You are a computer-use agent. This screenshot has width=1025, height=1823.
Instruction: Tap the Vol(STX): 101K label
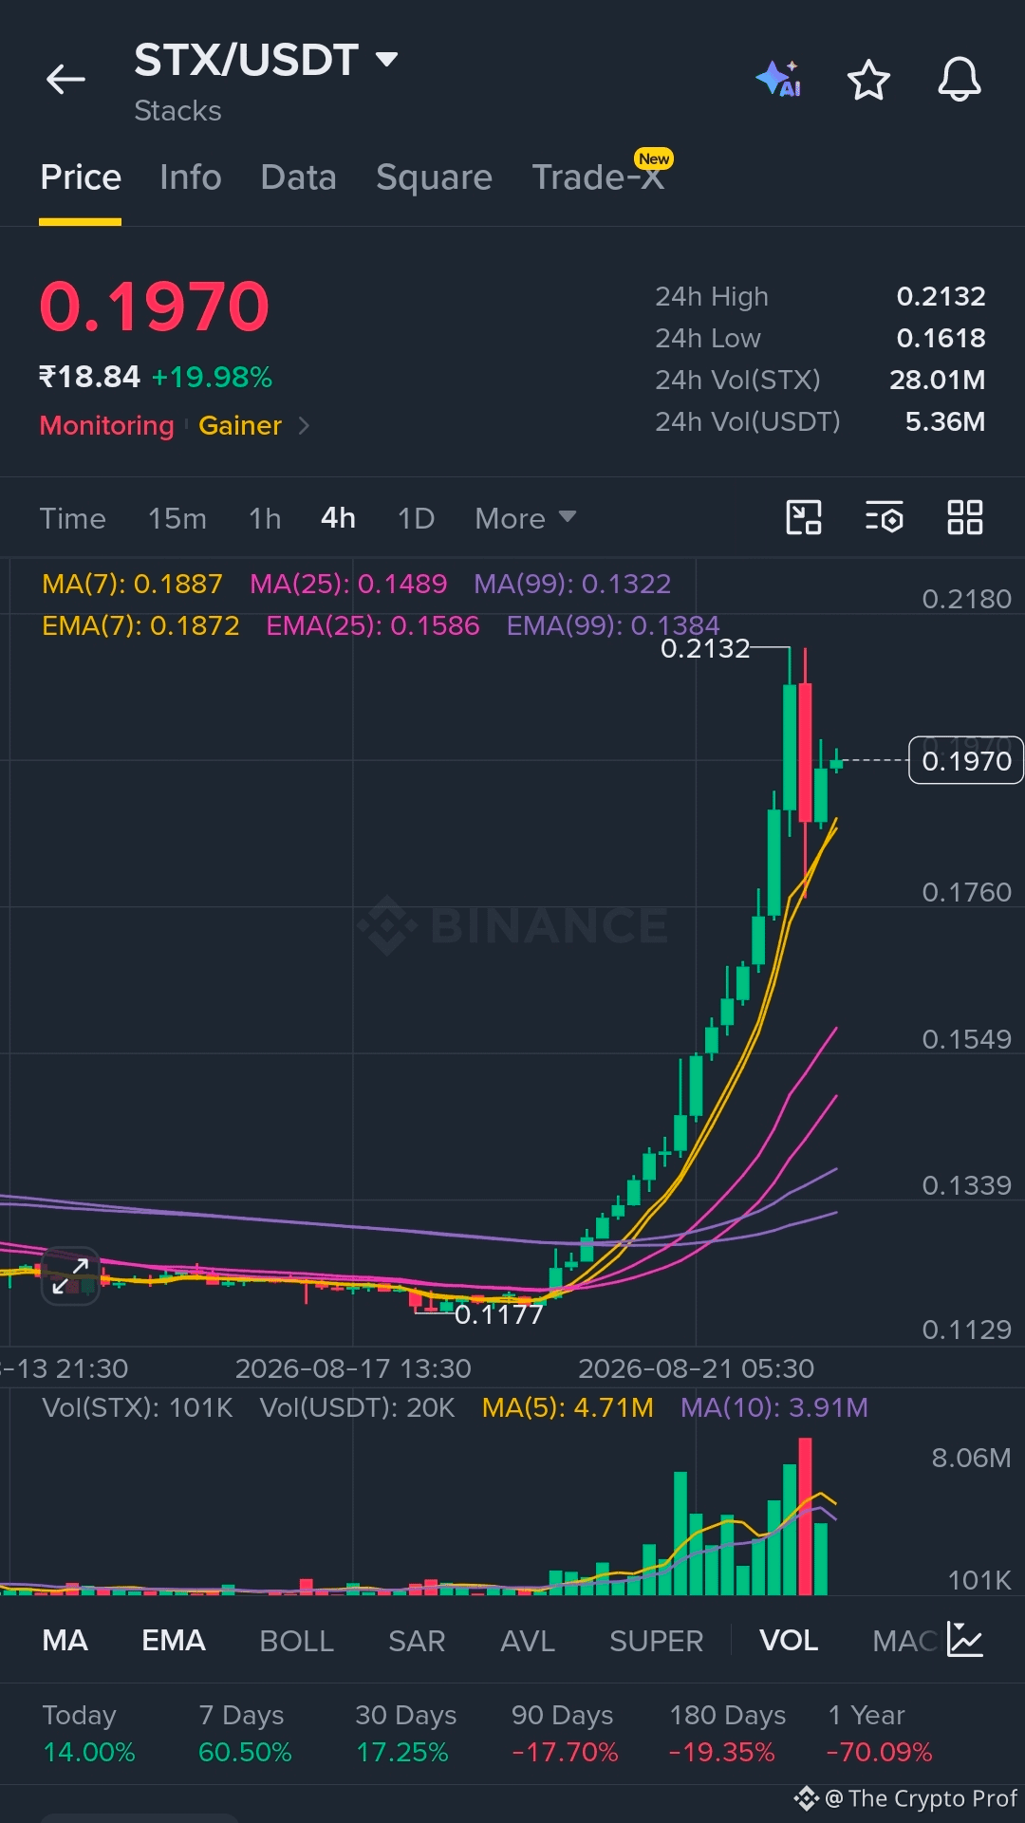[x=138, y=1407]
